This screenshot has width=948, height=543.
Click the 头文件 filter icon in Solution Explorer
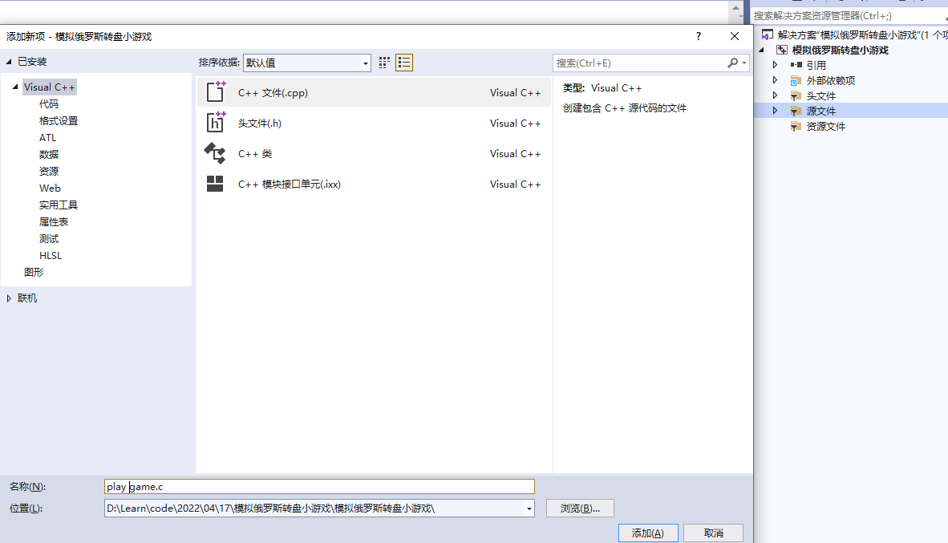(x=796, y=95)
